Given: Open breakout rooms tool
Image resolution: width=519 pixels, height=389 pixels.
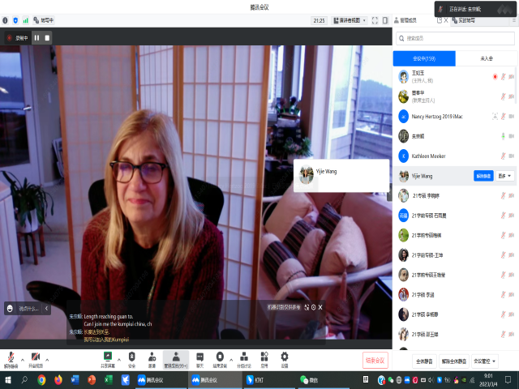Looking at the screenshot, I should click(x=244, y=360).
